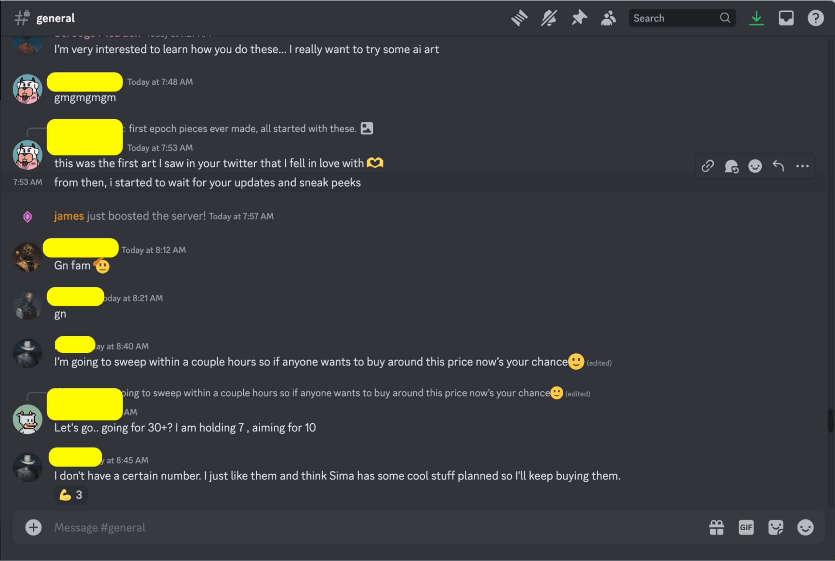Screen dimensions: 835x561
Task: Click the pin message icon
Action: [577, 17]
